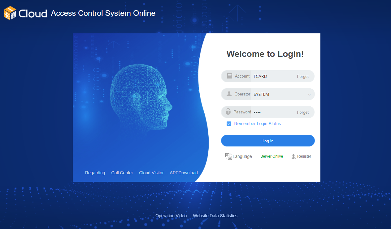Click the Operator person icon

pos(229,94)
